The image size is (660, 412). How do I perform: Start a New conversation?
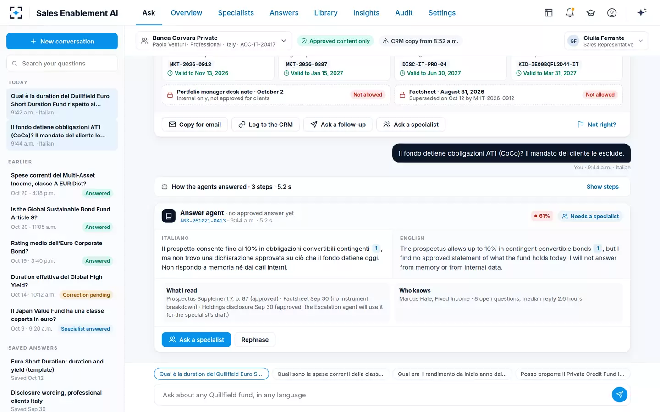click(62, 41)
